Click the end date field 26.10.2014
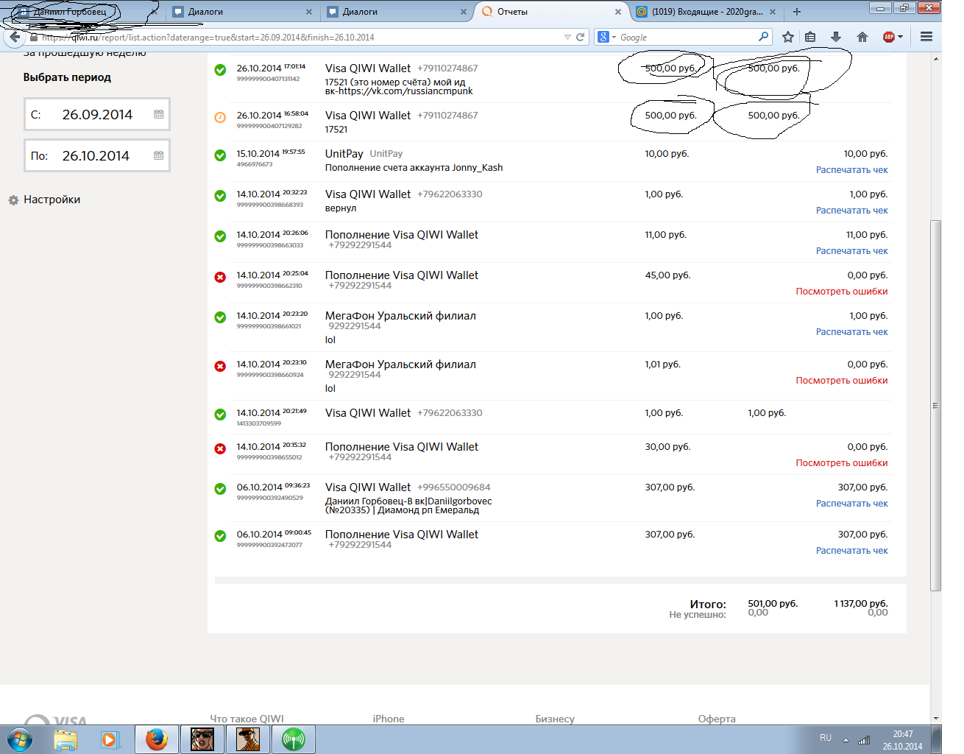This screenshot has width=964, height=754. (x=97, y=155)
